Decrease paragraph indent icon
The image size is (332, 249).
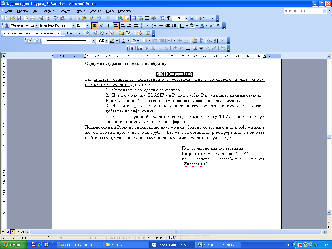coord(167,26)
